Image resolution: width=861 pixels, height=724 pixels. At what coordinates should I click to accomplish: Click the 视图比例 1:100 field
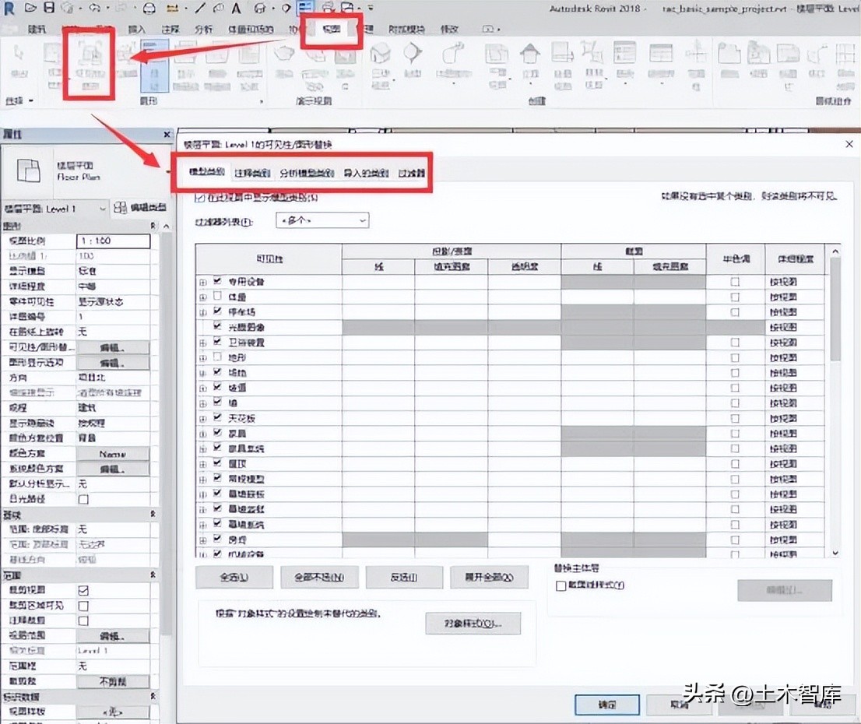tap(113, 241)
